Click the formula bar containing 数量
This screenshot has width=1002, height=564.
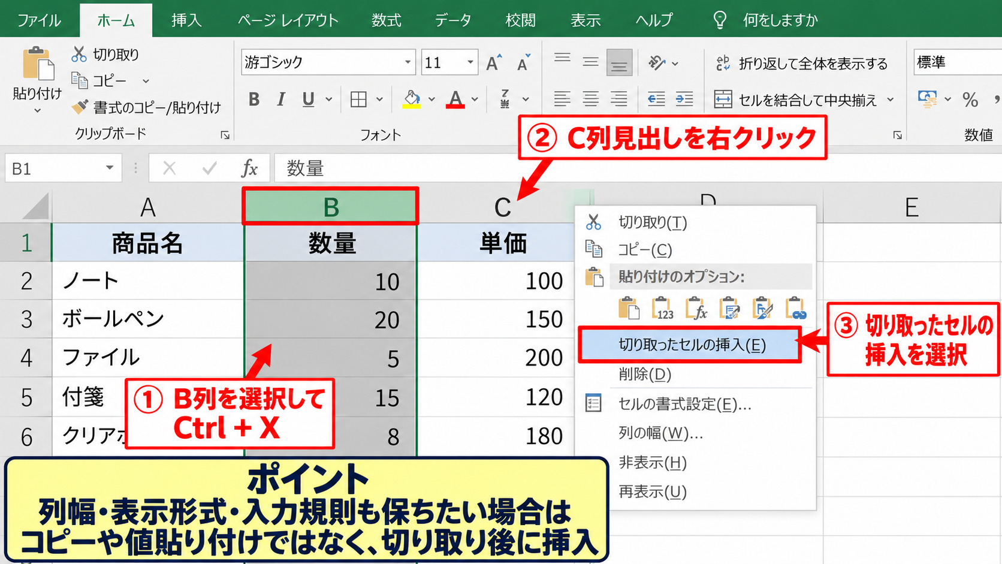(638, 168)
